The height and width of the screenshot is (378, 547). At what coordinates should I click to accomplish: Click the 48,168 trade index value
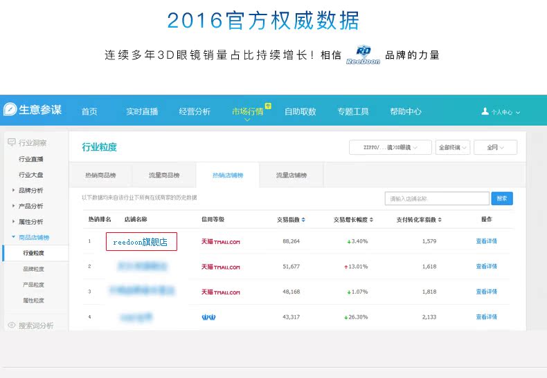tap(292, 292)
